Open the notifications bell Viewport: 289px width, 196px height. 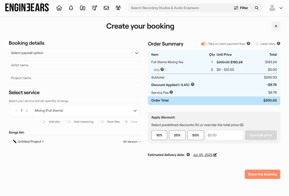coord(71,8)
